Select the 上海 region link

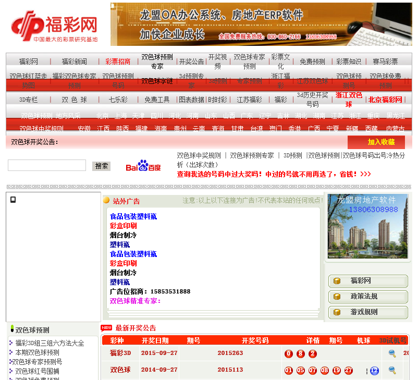pyautogui.click(x=121, y=116)
